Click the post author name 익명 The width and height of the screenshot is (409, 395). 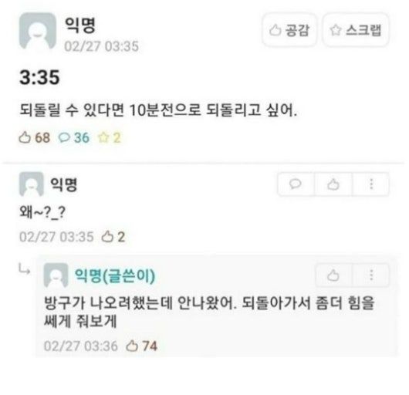click(80, 25)
